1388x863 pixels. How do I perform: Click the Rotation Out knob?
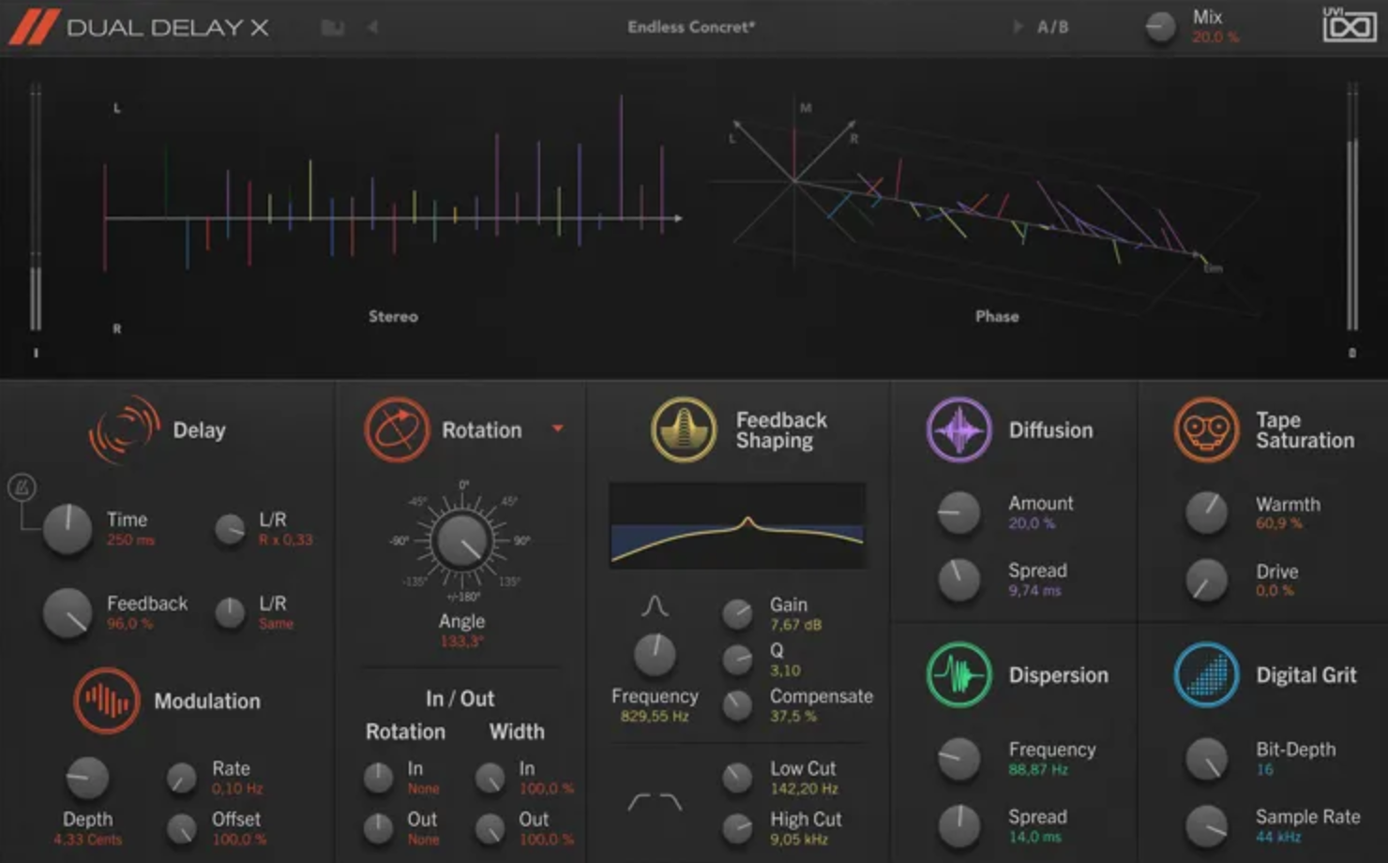pyautogui.click(x=378, y=828)
